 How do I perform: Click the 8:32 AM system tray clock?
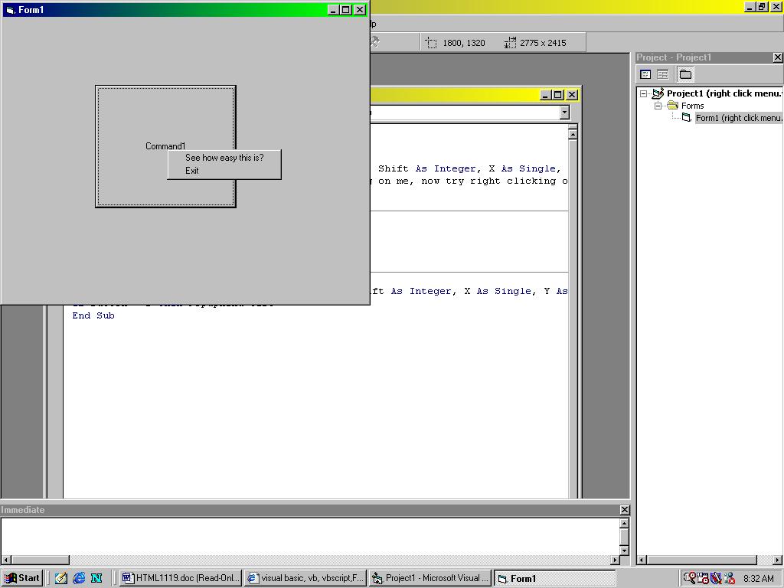point(759,579)
